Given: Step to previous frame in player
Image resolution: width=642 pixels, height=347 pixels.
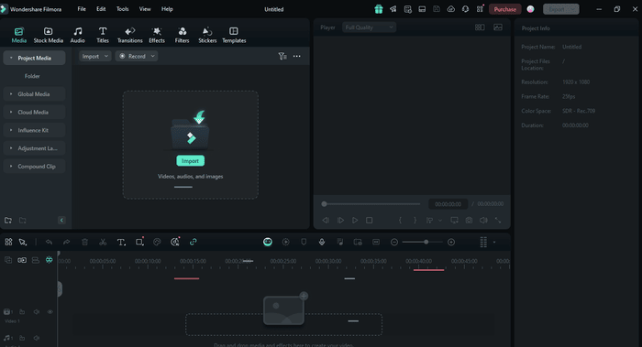Looking at the screenshot, I should click(x=326, y=221).
